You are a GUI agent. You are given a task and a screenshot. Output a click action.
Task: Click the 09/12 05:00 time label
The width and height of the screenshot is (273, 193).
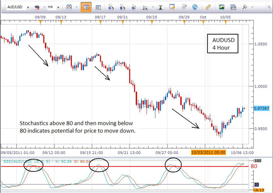[x=54, y=153]
